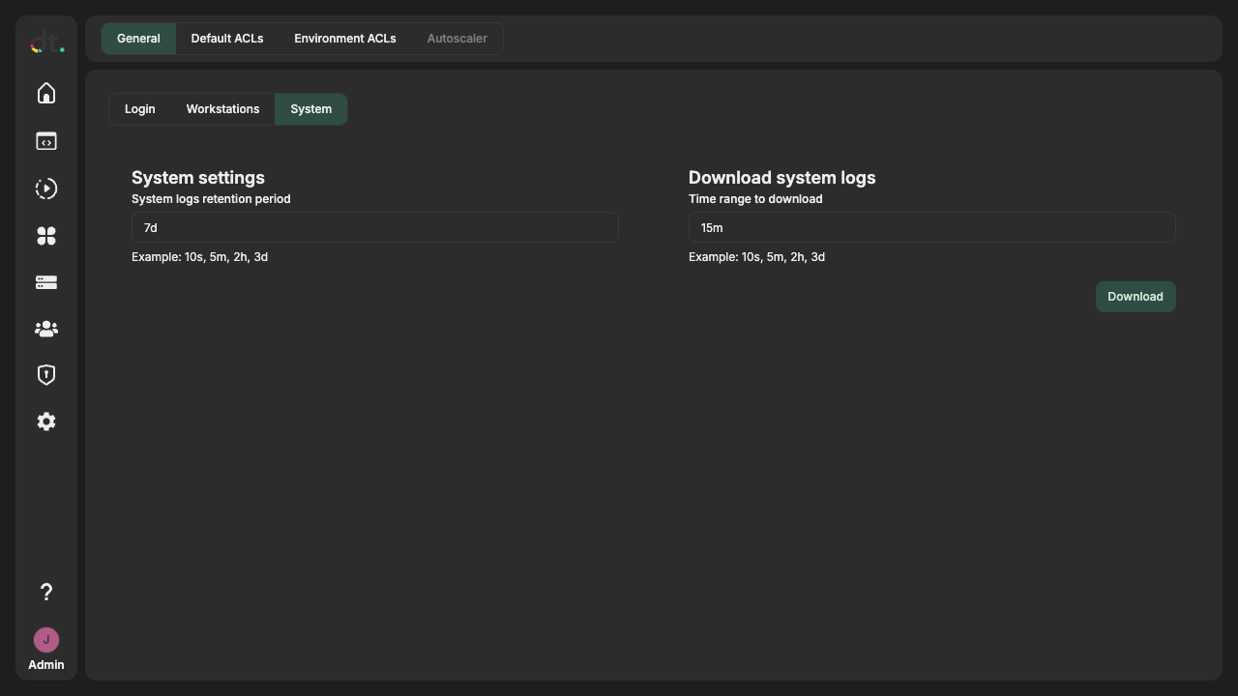The width and height of the screenshot is (1238, 696).
Task: Switch to the Login sub-tab
Action: (x=139, y=109)
